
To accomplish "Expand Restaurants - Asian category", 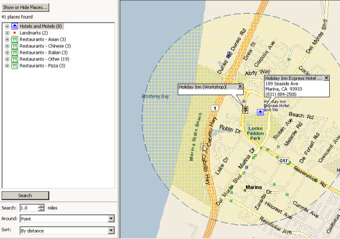I will pos(7,40).
